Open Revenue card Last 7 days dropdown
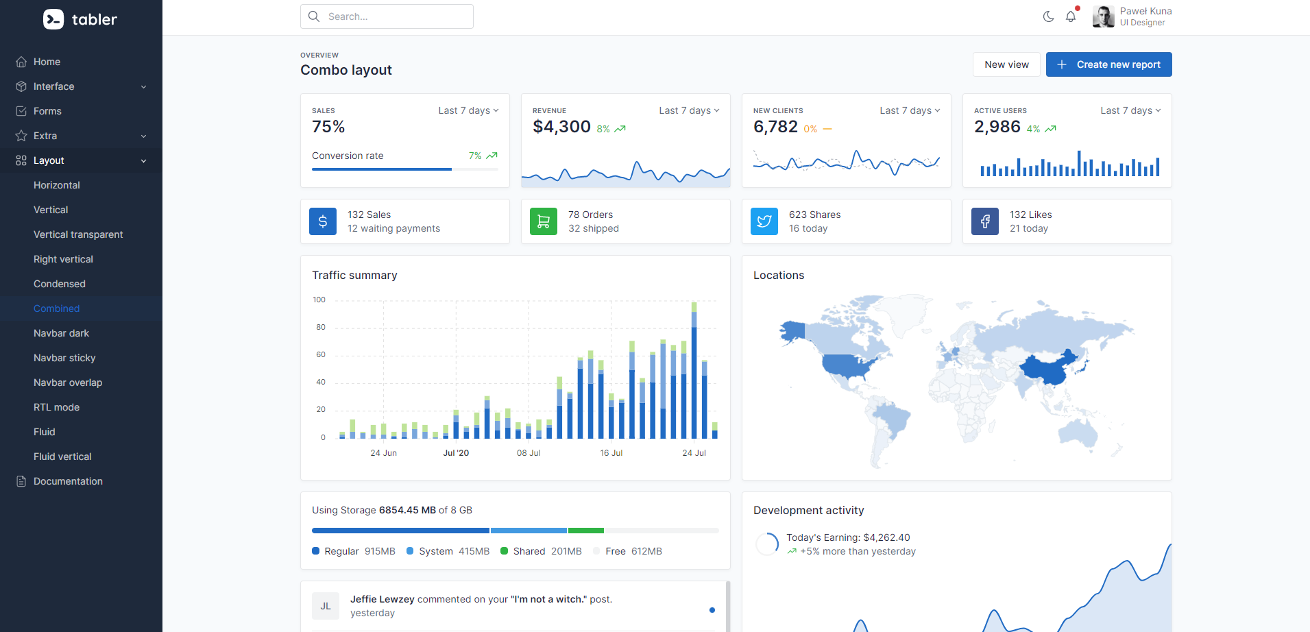Screen dimensions: 1310x632 pos(689,110)
